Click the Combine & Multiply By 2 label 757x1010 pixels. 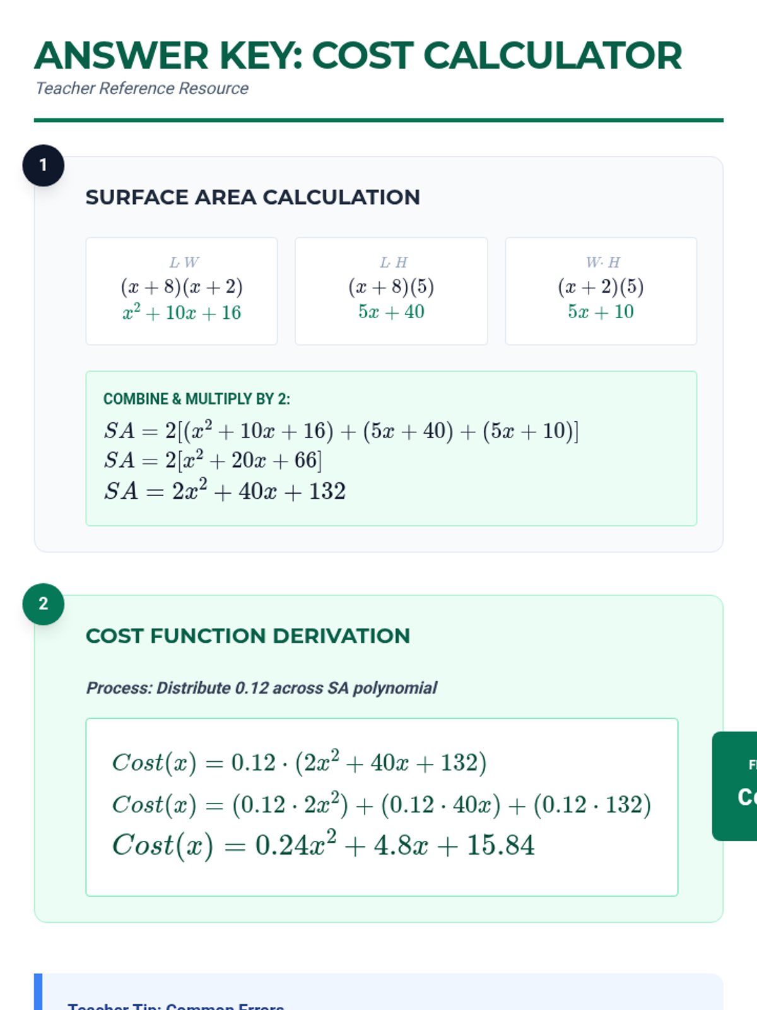click(196, 399)
